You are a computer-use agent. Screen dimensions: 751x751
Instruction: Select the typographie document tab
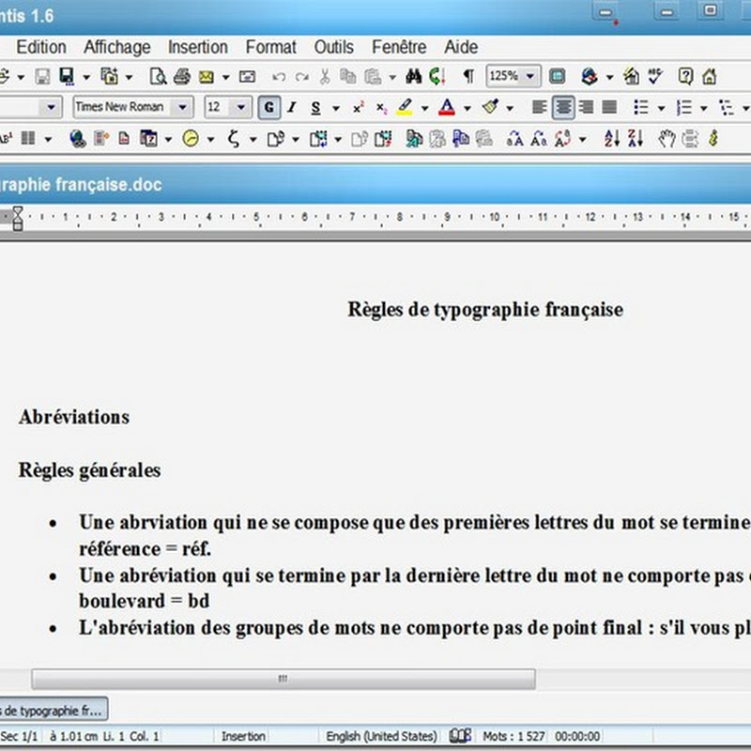[x=53, y=710]
